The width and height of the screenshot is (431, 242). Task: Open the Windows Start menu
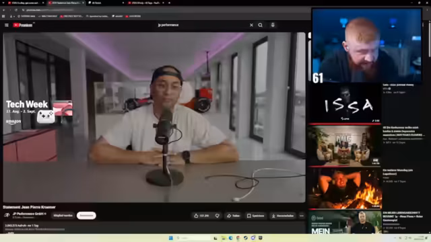170,238
